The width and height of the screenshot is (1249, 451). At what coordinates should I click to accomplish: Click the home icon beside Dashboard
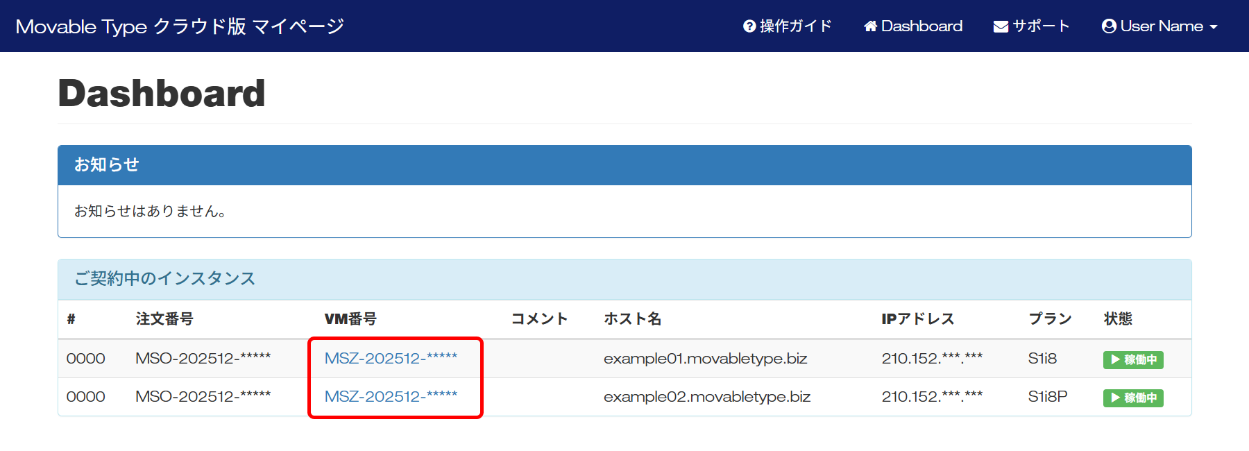coord(871,26)
